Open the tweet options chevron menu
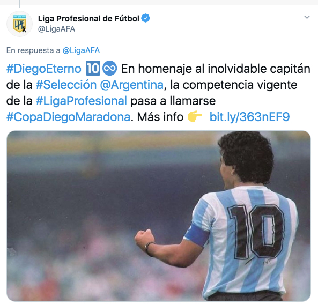The width and height of the screenshot is (318, 304). [307, 17]
